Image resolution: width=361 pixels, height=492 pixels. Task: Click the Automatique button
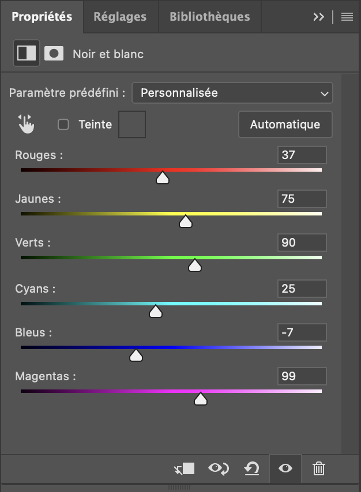[x=285, y=124]
